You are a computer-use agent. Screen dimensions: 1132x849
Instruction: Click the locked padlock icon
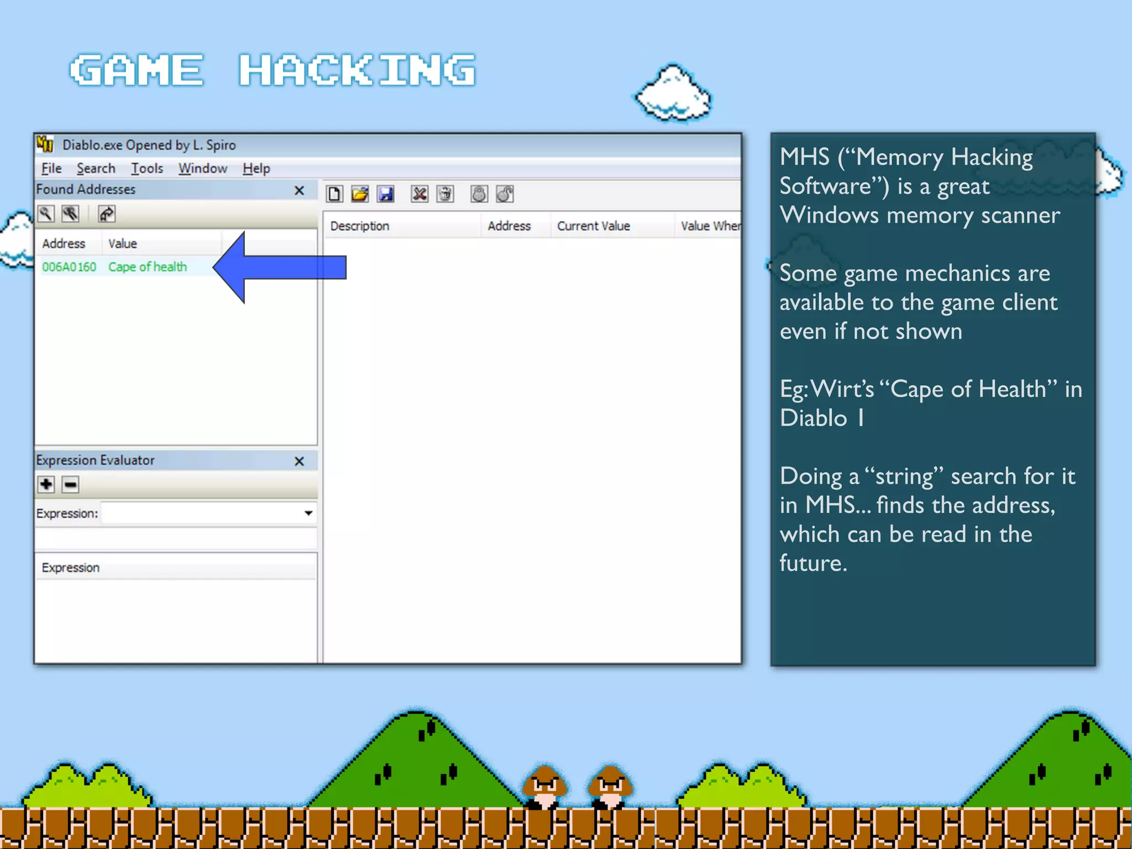pyautogui.click(x=479, y=194)
